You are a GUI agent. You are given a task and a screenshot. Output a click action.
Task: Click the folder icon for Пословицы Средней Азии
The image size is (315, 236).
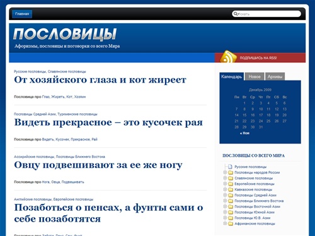coord(231,195)
